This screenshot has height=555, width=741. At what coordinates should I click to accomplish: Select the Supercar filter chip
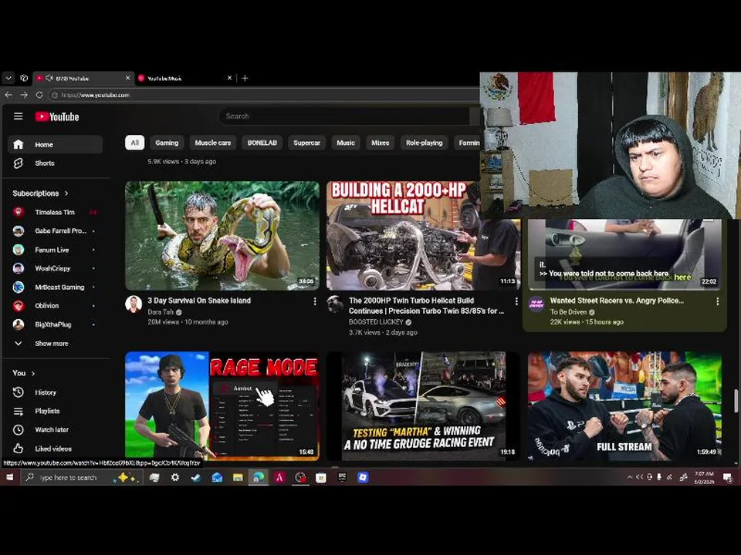pyautogui.click(x=306, y=143)
